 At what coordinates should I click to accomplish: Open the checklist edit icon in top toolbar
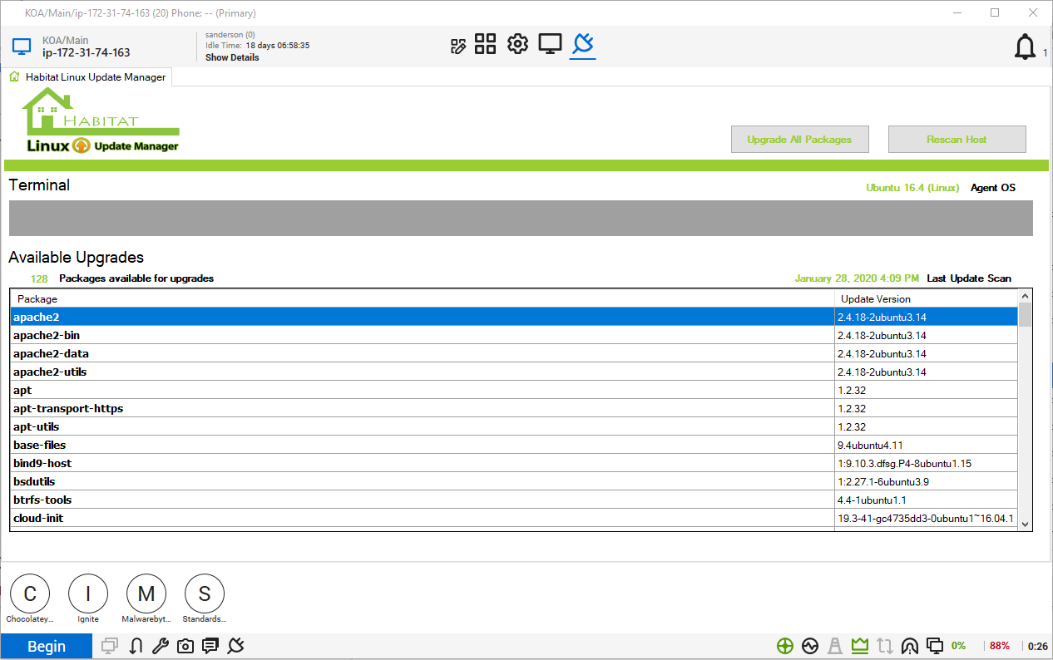[457, 46]
